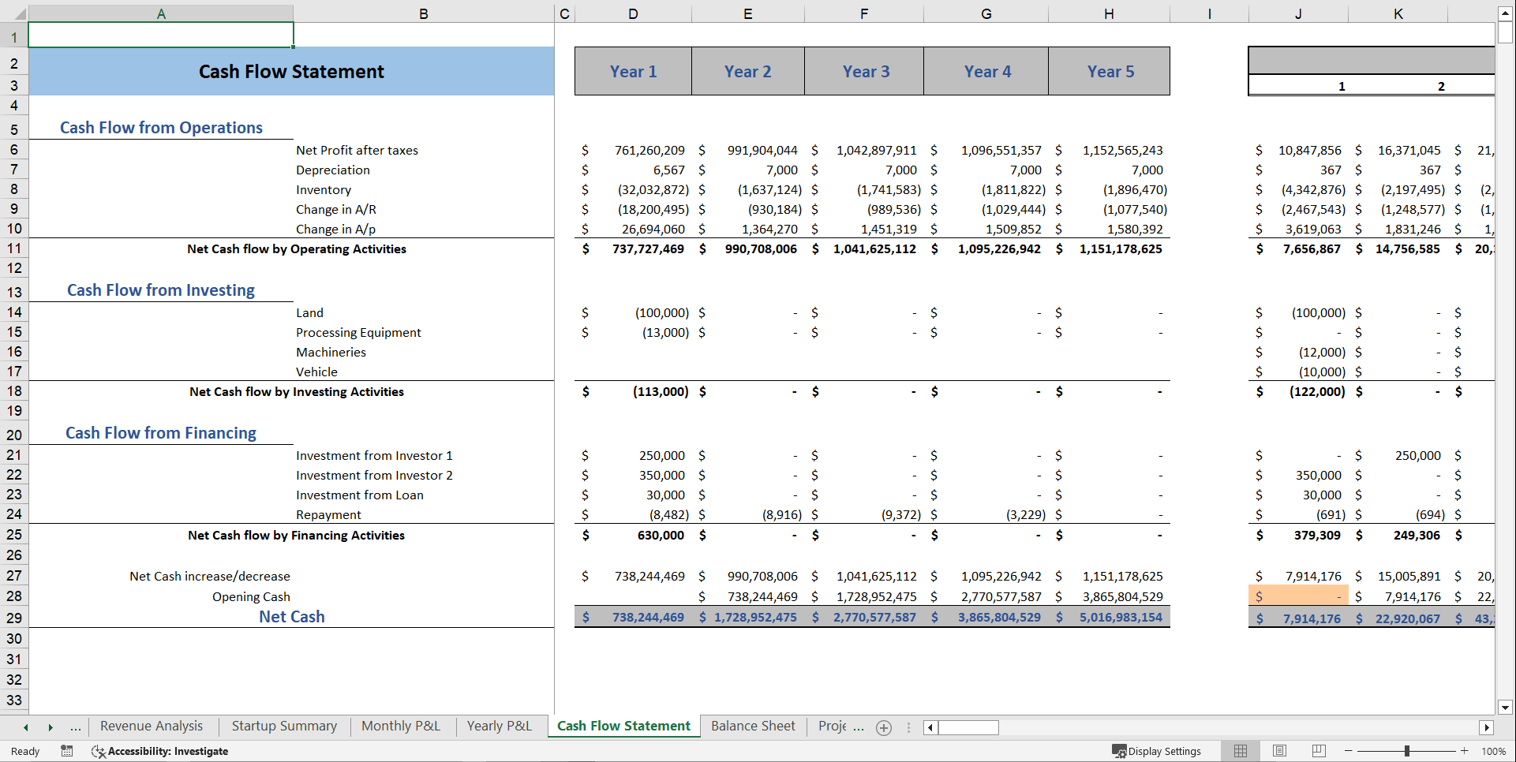Navigate to next sheet tab arrow
Viewport: 1516px width, 762px height.
click(51, 727)
